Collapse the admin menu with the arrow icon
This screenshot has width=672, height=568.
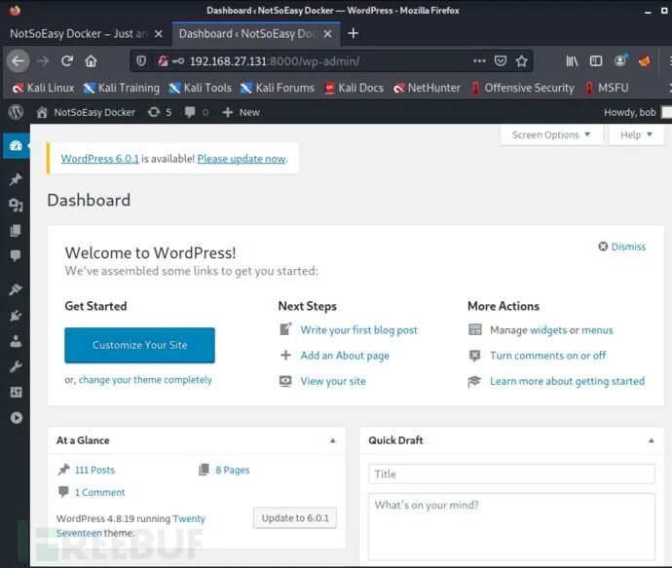[x=17, y=418]
